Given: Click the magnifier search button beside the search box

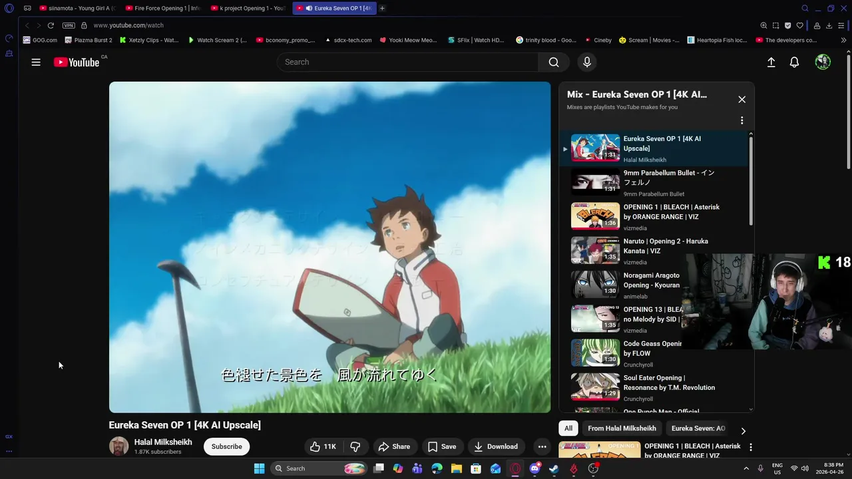Looking at the screenshot, I should point(554,62).
